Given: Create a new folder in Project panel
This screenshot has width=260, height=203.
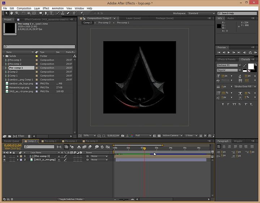Looking at the screenshot, I should [10, 136].
